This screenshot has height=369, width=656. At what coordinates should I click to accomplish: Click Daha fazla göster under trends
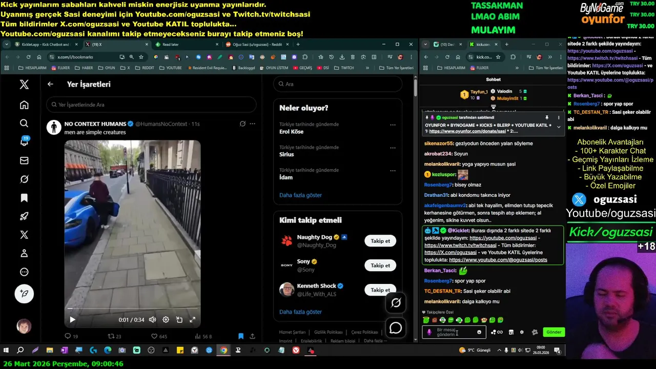click(x=300, y=195)
